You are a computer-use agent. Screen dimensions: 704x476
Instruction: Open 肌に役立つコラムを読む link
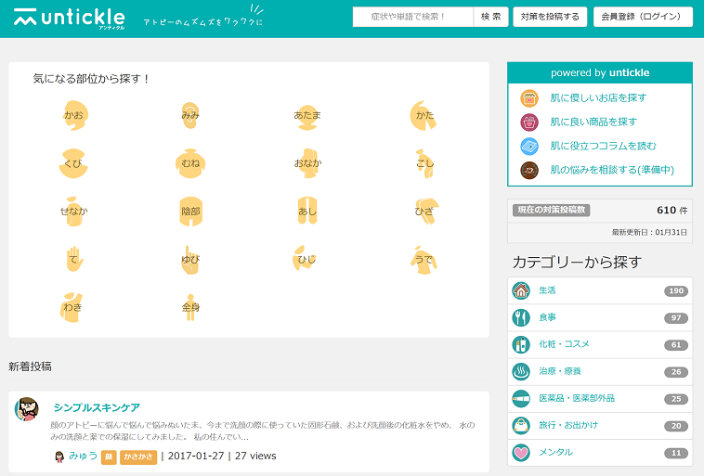pyautogui.click(x=603, y=146)
